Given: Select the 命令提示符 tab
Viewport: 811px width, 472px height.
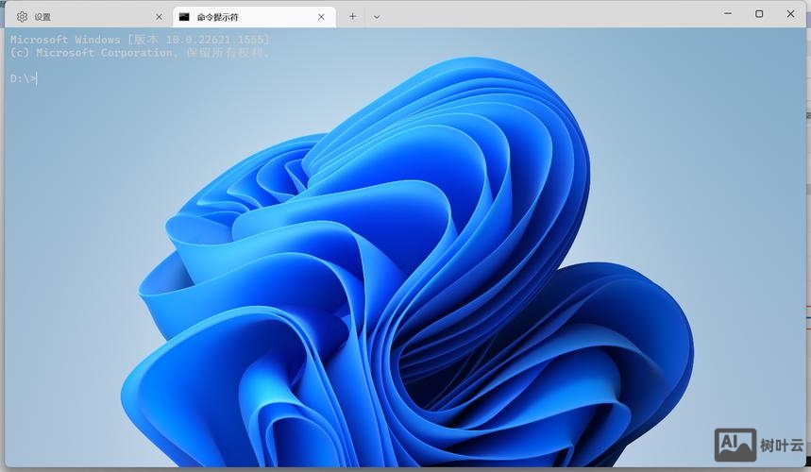Looking at the screenshot, I should coord(245,16).
